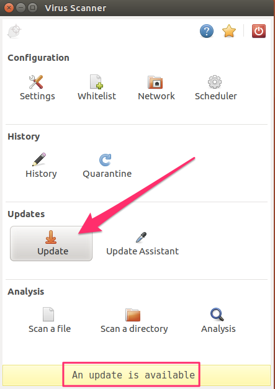Screen dimensions: 275x389
Task: Open the Quarantine arrow icon
Action: pos(106,160)
